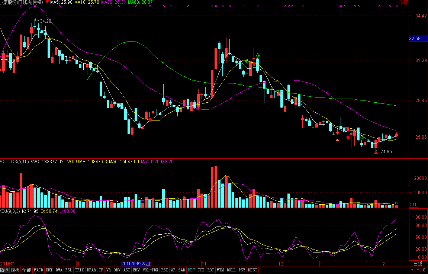Click the X10 volume scale marker
The image size is (428, 274).
click(x=413, y=204)
